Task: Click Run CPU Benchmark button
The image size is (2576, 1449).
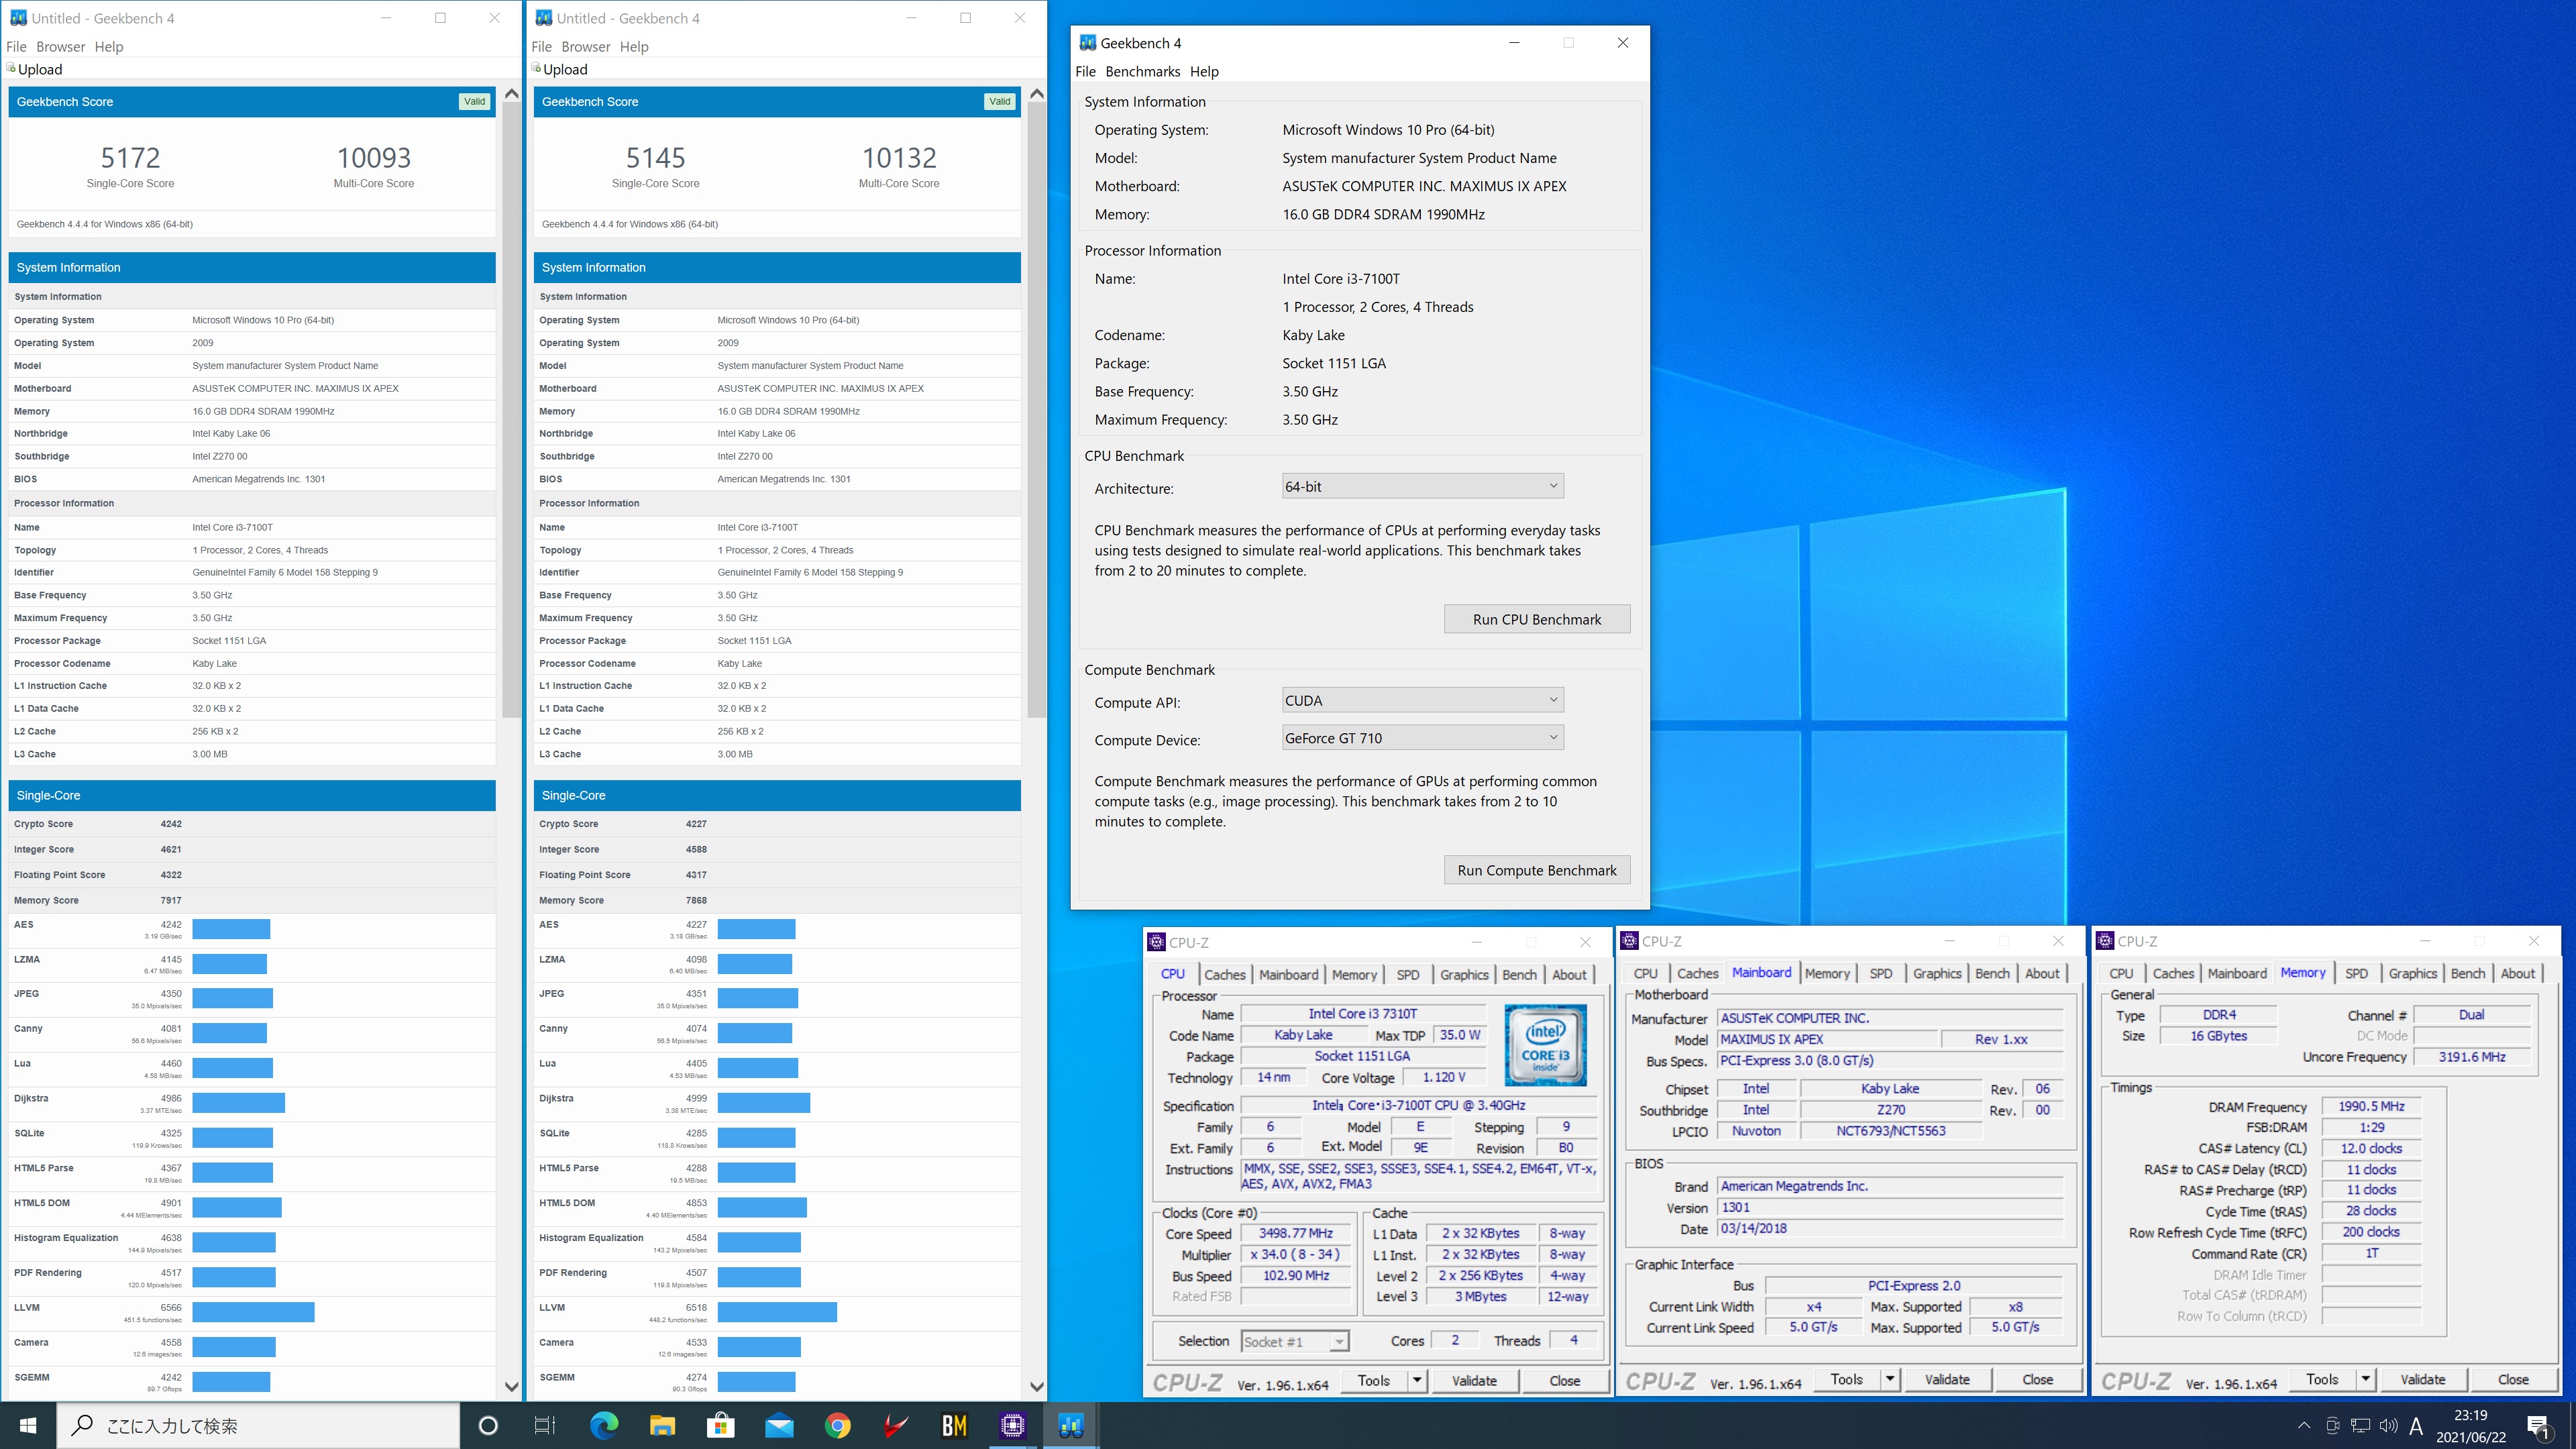Action: pos(1537,619)
